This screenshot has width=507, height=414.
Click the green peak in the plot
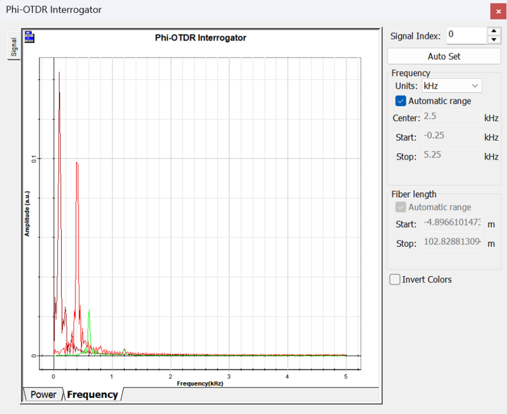tap(89, 312)
